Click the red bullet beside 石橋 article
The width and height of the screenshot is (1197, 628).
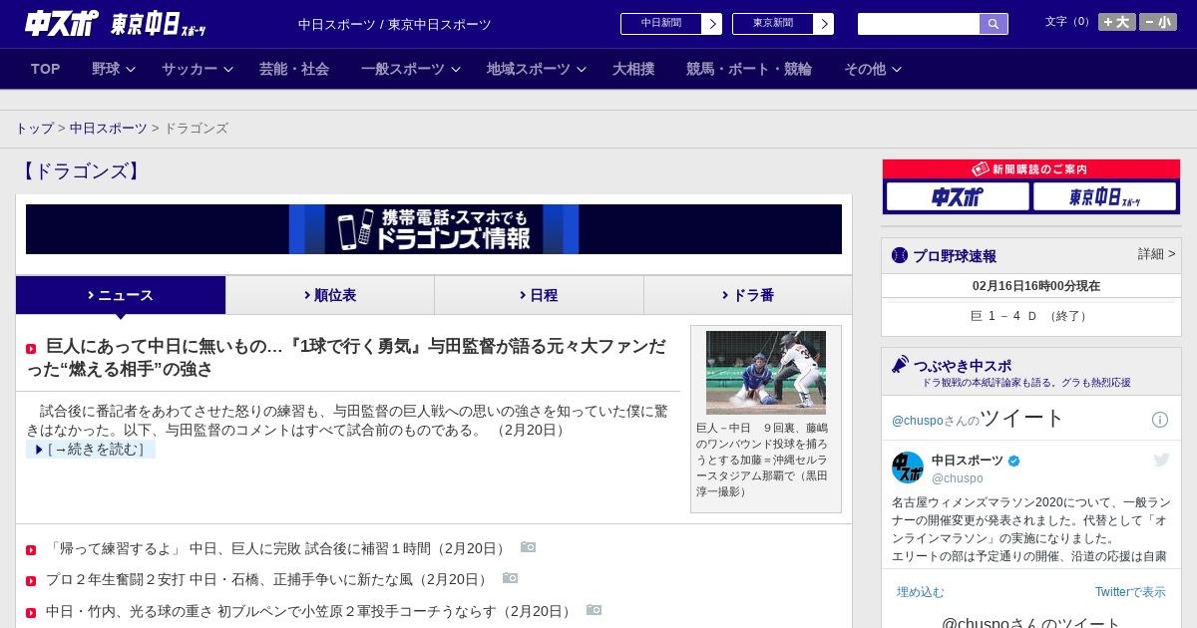click(x=31, y=581)
